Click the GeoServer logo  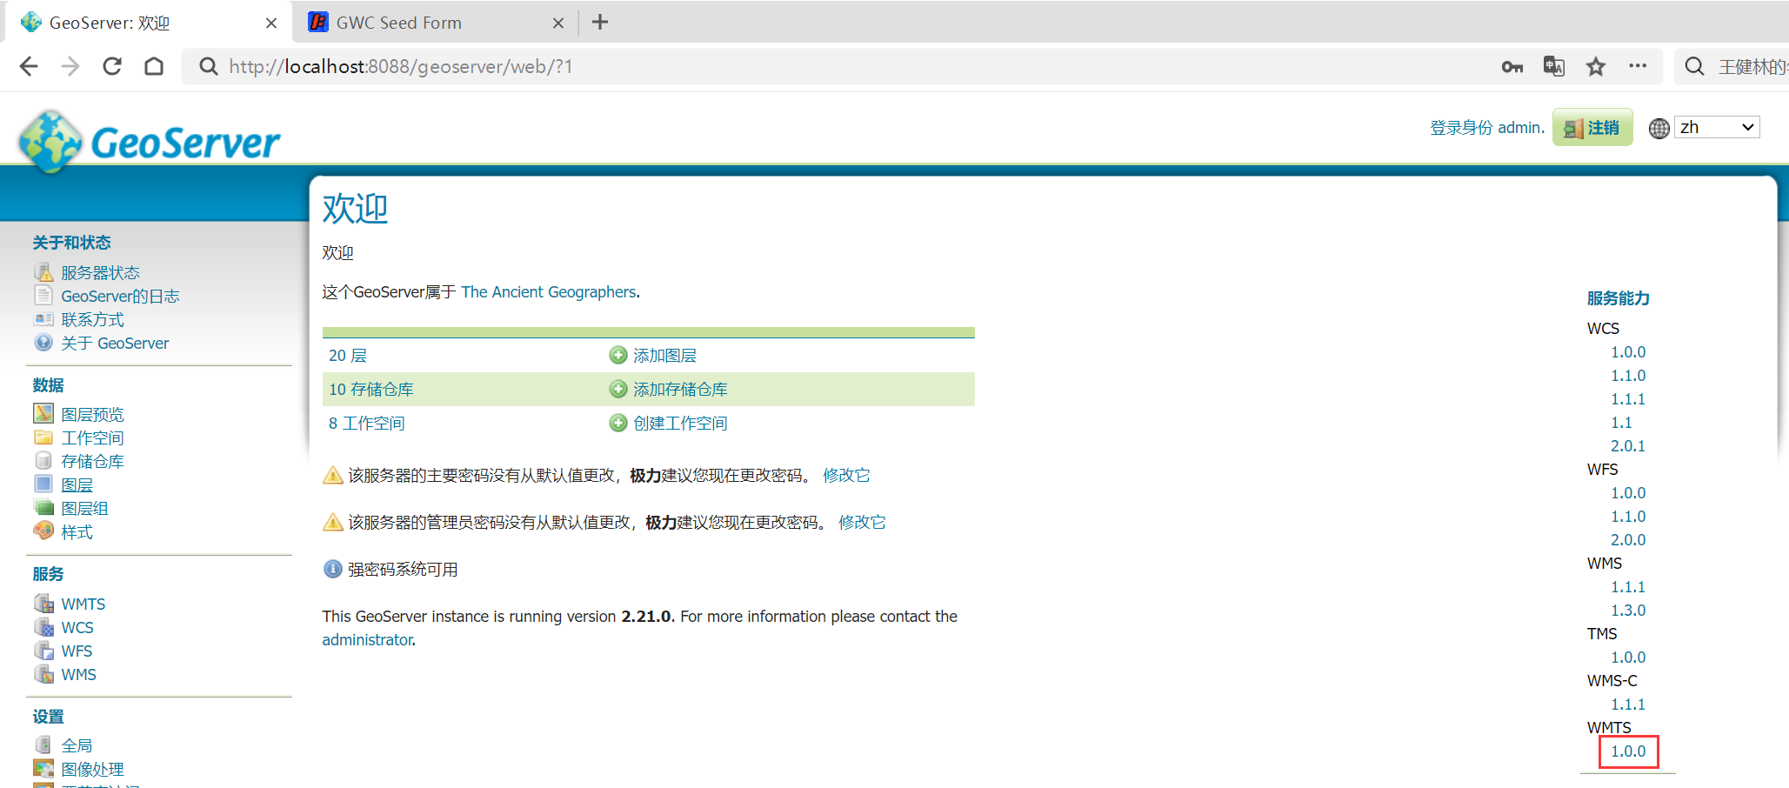(x=150, y=141)
